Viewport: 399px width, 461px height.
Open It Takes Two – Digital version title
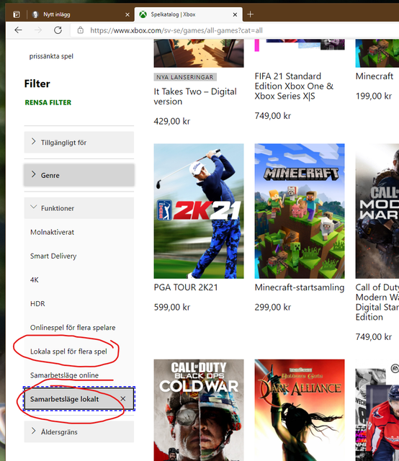[195, 97]
